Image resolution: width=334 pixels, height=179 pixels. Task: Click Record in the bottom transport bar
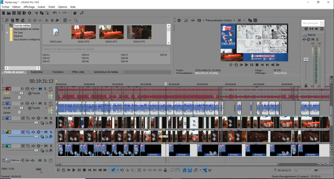(x=58, y=170)
